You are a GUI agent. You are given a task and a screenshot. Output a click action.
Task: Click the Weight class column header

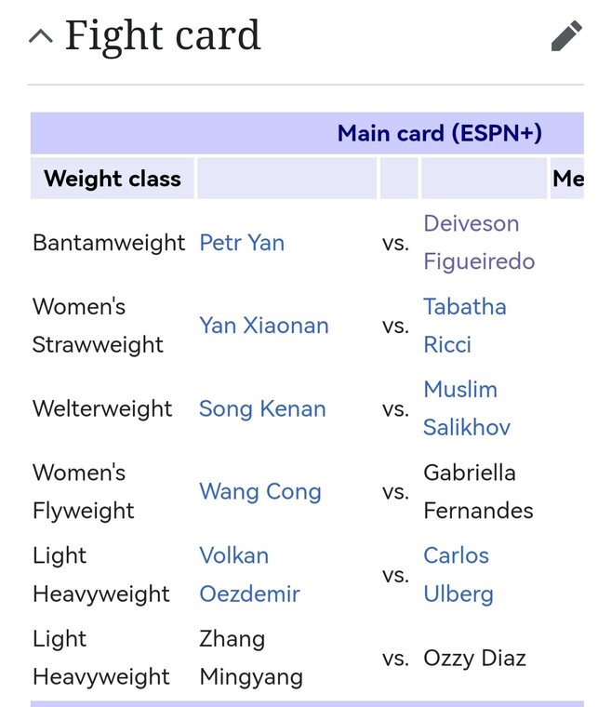point(113,179)
